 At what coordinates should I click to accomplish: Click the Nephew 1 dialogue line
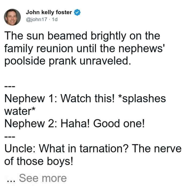(x=85, y=105)
